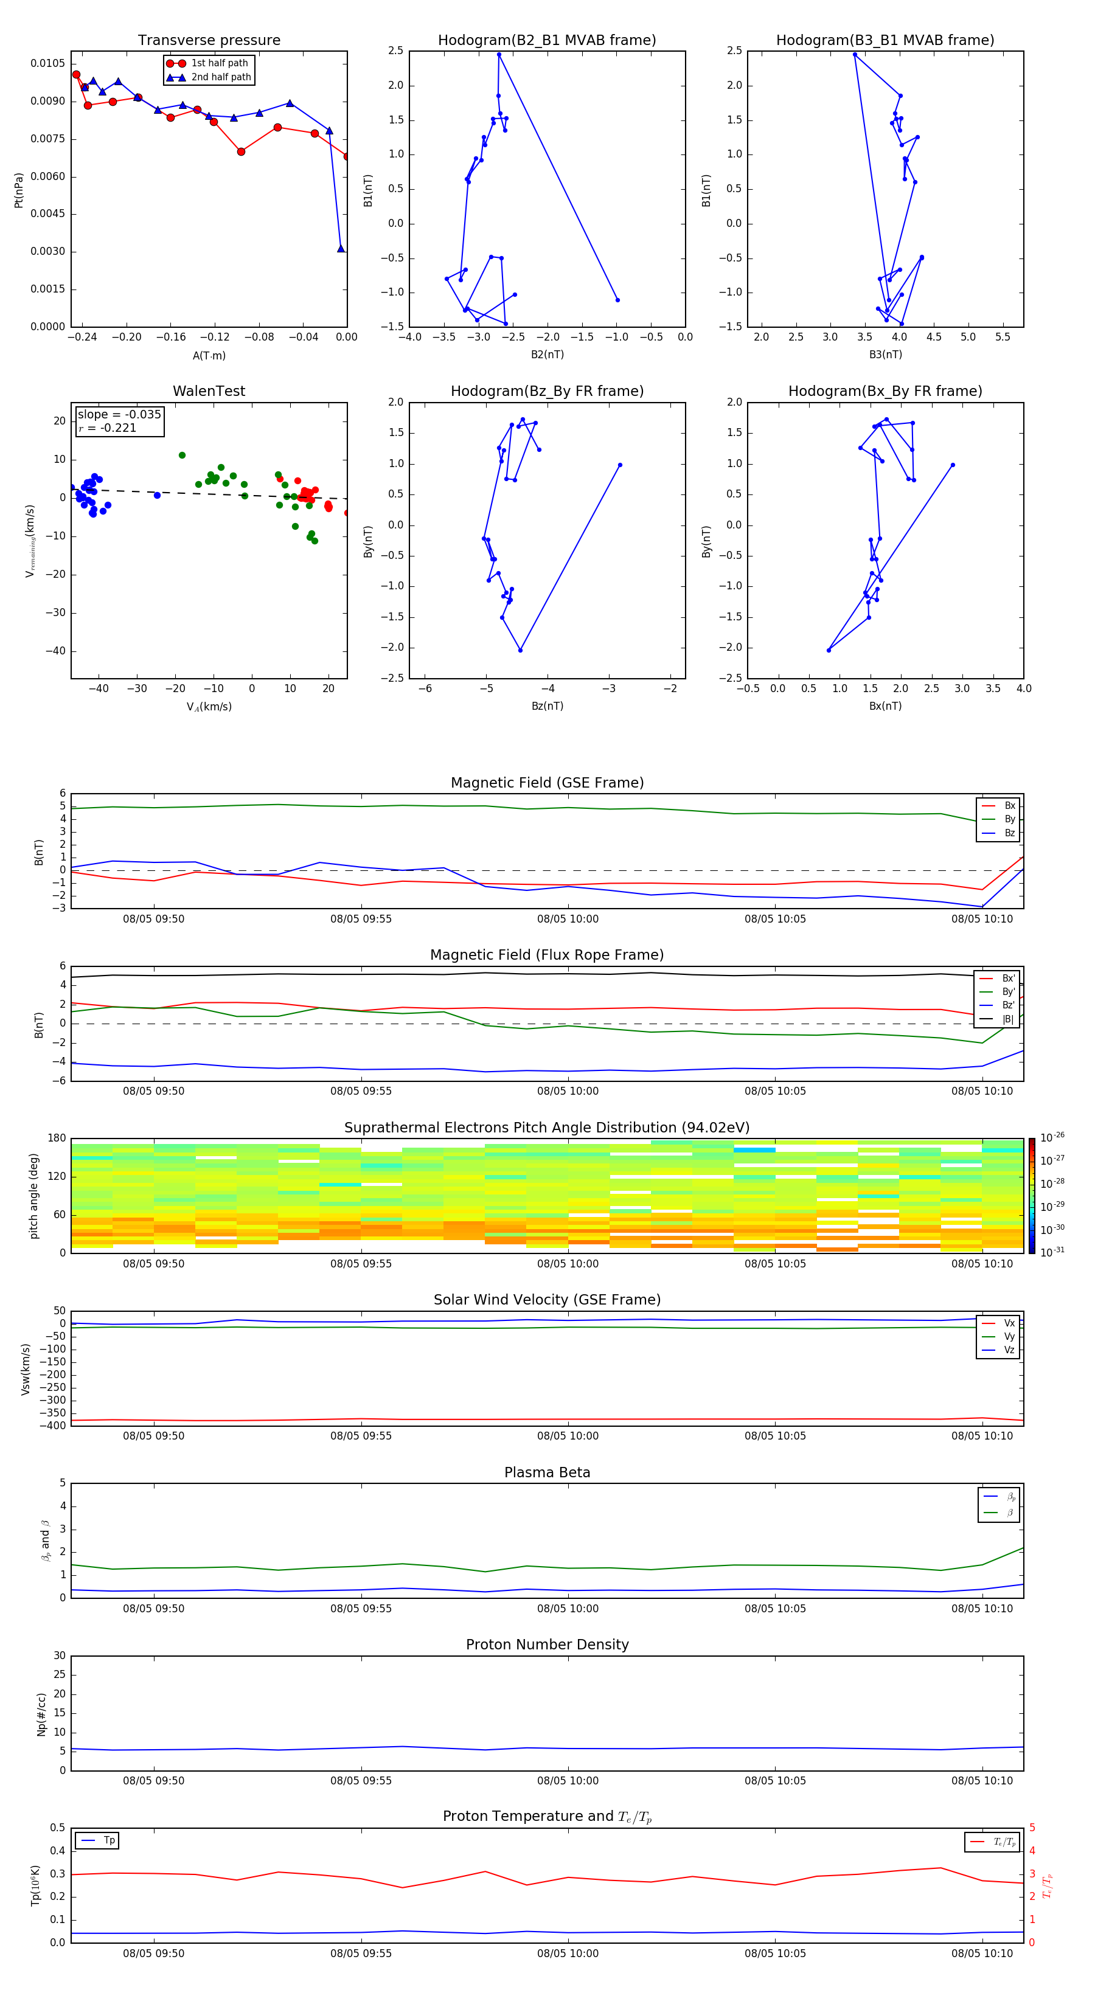Select By' in the Flux Rope legend

(998, 992)
